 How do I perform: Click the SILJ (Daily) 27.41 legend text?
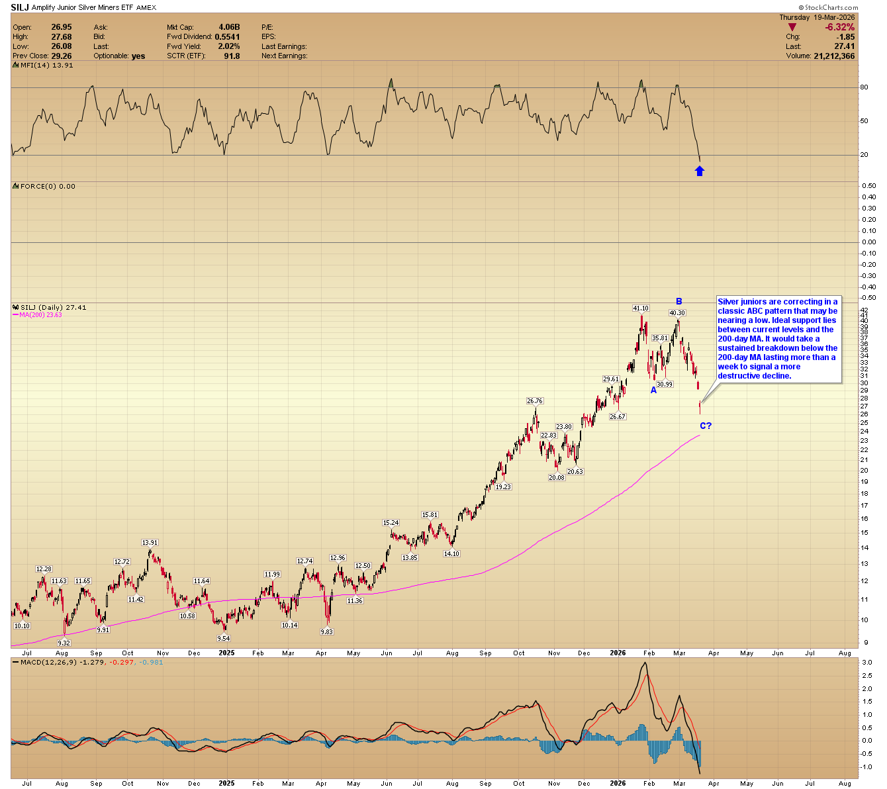point(54,308)
